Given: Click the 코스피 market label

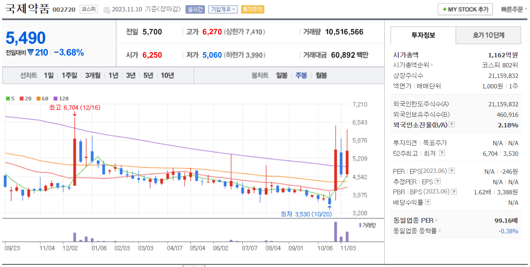Looking at the screenshot, I should tap(89, 9).
